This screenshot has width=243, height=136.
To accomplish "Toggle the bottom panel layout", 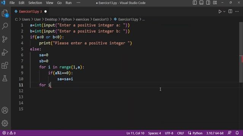I will (x=201, y=3).
